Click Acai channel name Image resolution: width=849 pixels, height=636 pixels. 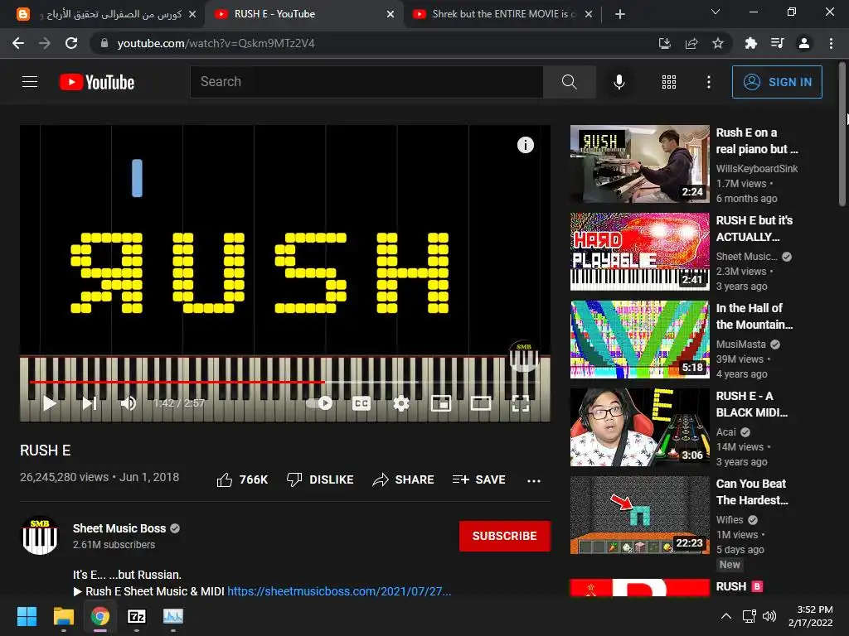(x=725, y=432)
